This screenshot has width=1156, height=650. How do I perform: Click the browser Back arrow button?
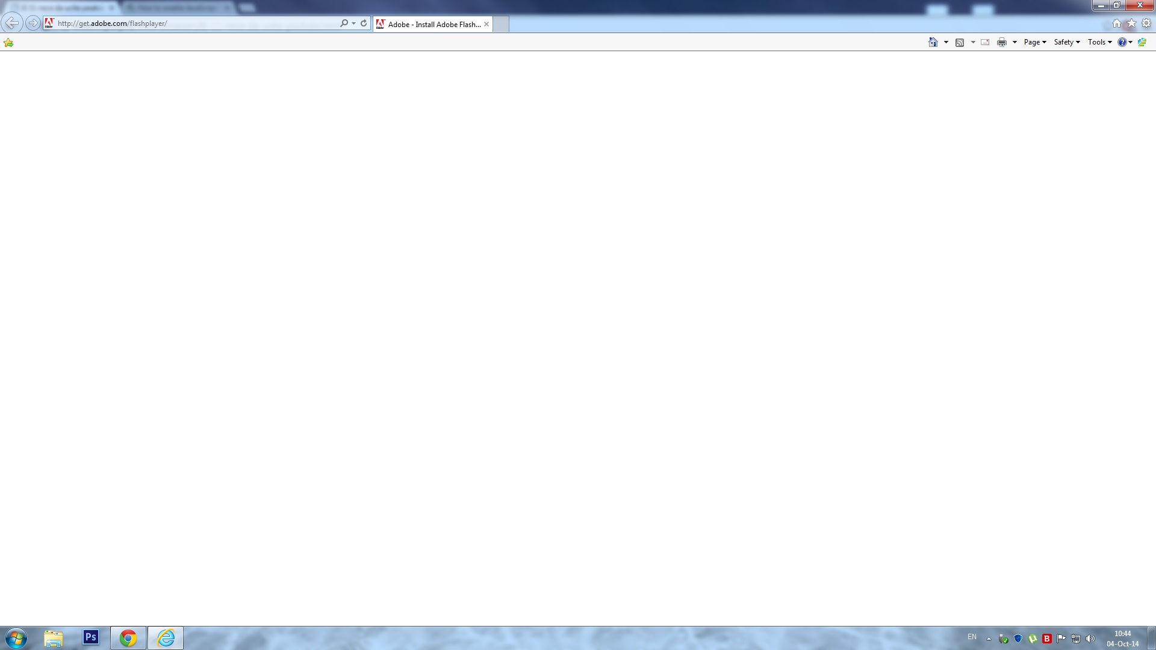11,23
